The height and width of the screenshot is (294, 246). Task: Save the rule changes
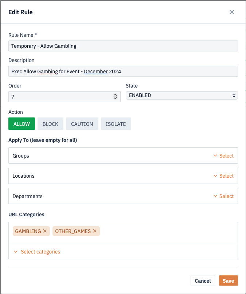(x=229, y=281)
